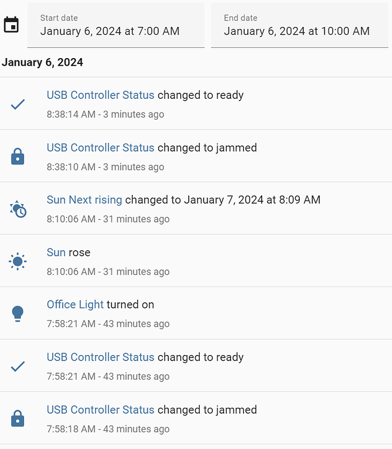Click the Office Light bulb icon
392x449 pixels.
18,314
